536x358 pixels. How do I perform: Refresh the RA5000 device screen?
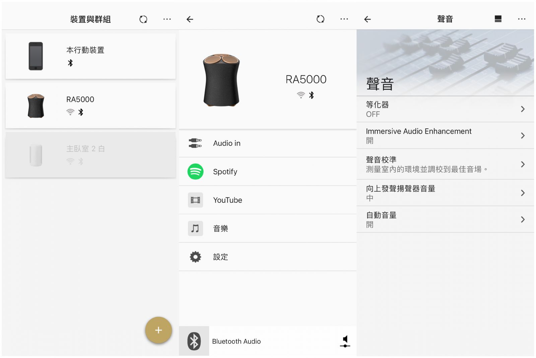click(x=321, y=19)
